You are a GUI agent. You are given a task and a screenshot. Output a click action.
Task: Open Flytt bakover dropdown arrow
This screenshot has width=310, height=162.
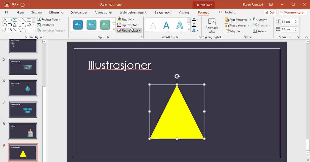(x=249, y=25)
